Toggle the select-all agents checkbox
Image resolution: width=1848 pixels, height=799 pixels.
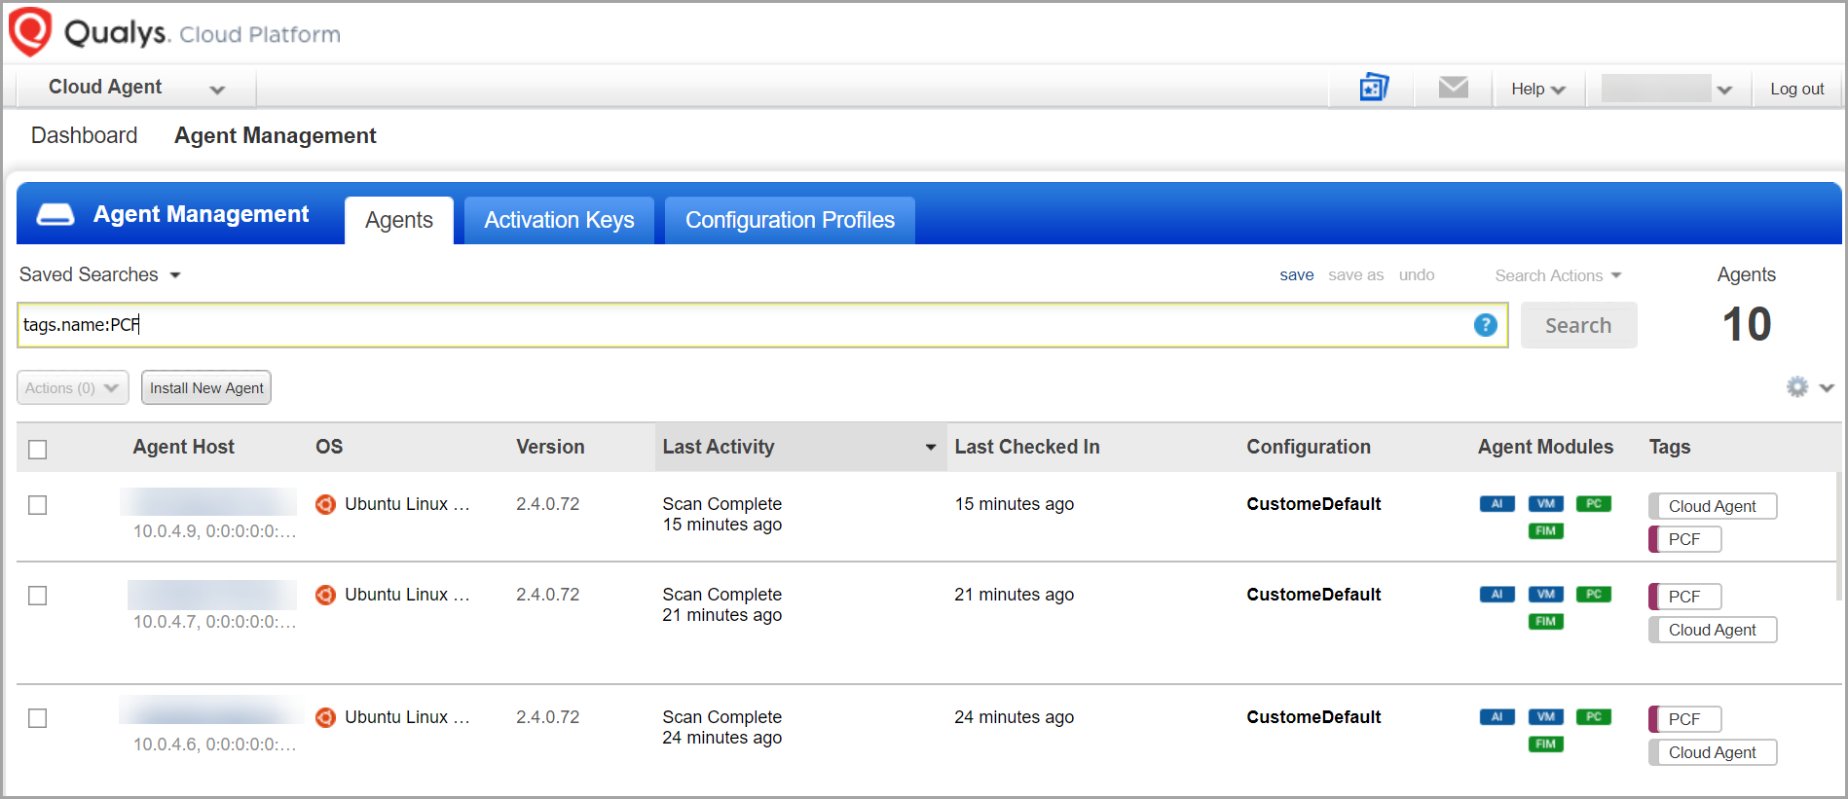click(x=38, y=450)
